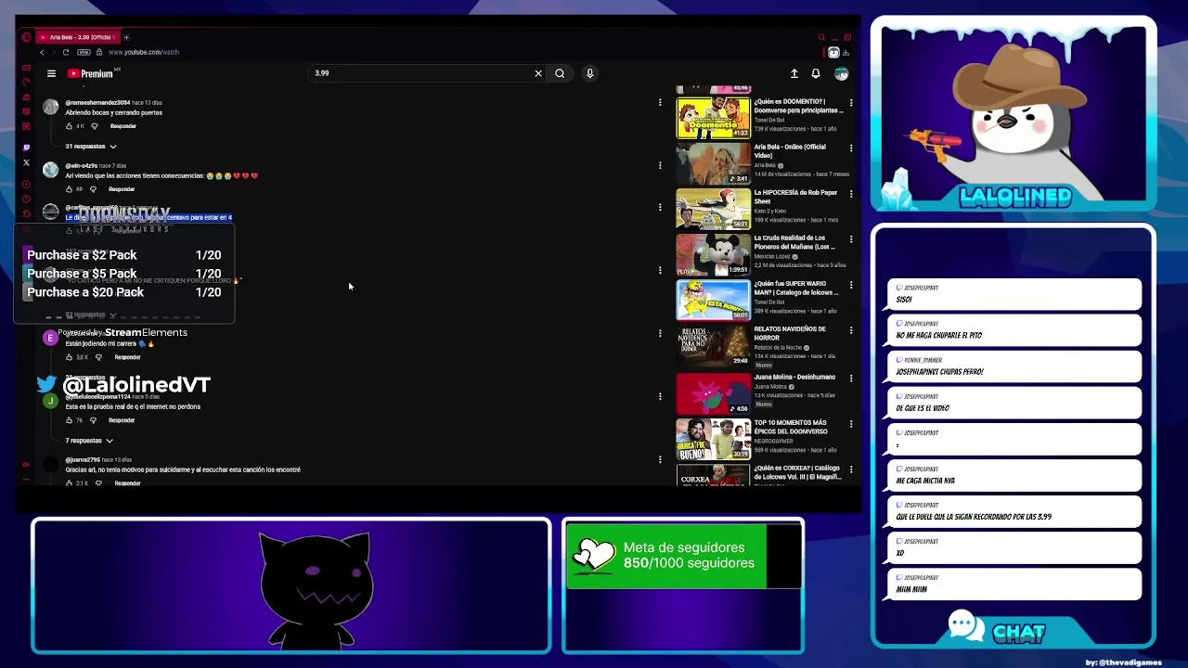Image resolution: width=1188 pixels, height=668 pixels.
Task: Click the 'La HIPOCRESÍA de Rob Paper Sheet' title
Action: [x=795, y=197]
